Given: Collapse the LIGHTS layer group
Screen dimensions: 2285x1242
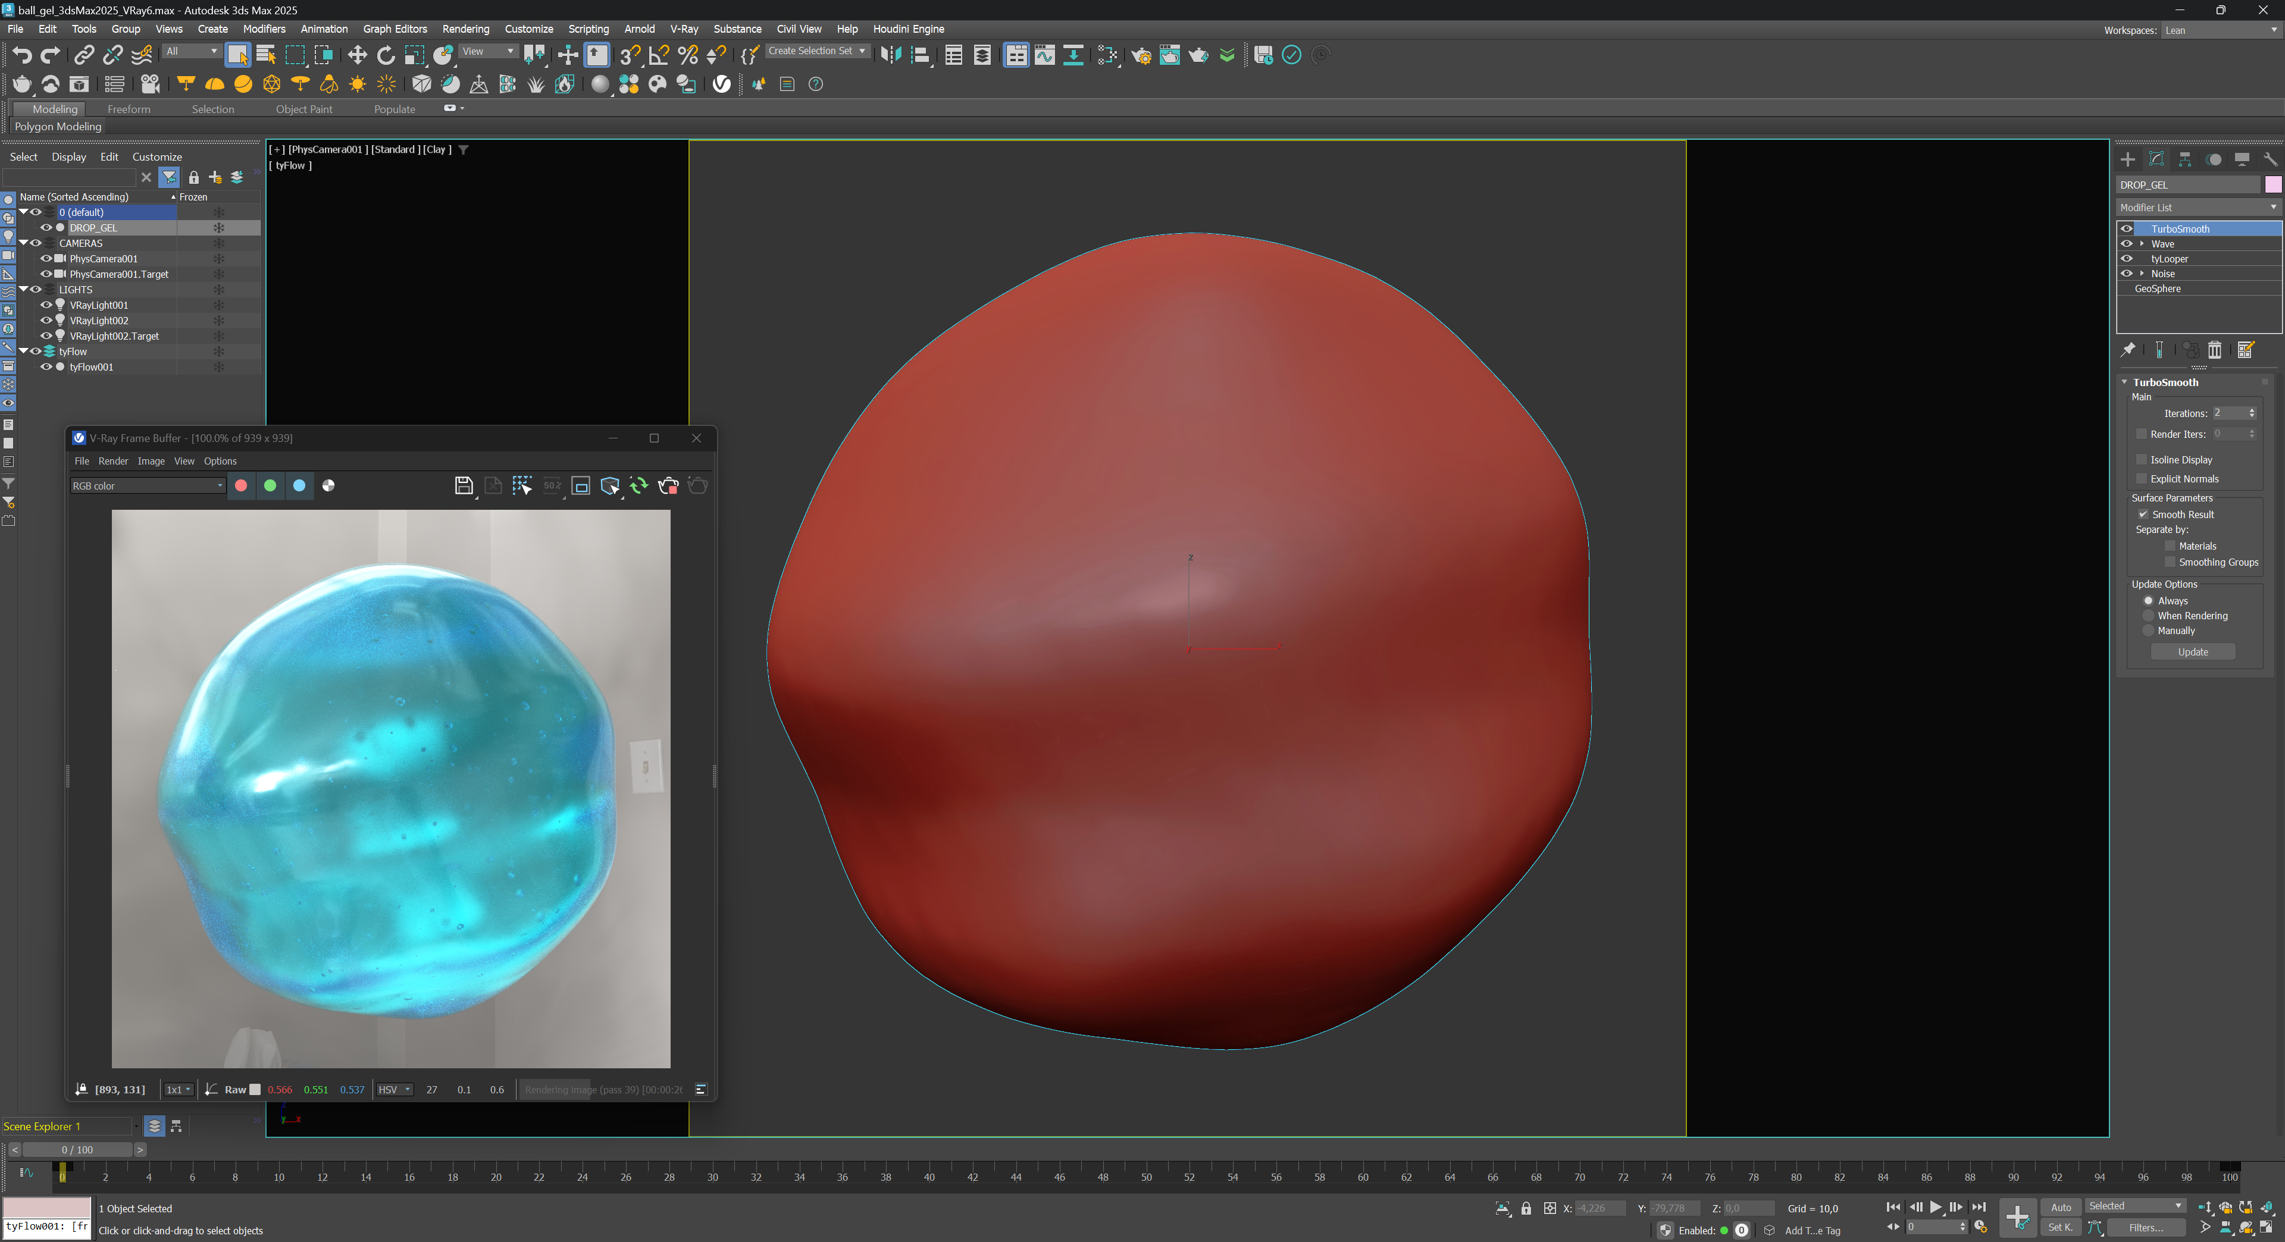Looking at the screenshot, I should coord(24,289).
